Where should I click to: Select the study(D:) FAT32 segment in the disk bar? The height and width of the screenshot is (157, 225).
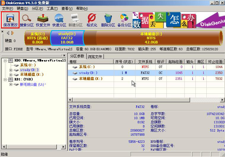67,38
